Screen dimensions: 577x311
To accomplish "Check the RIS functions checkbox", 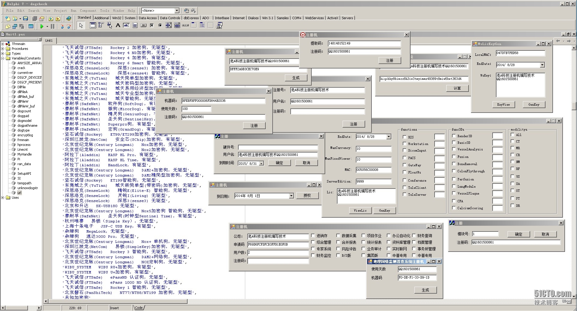I will click(405, 137).
